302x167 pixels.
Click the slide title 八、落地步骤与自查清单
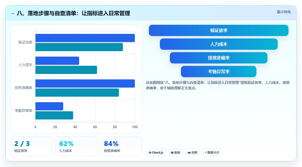(x=73, y=13)
